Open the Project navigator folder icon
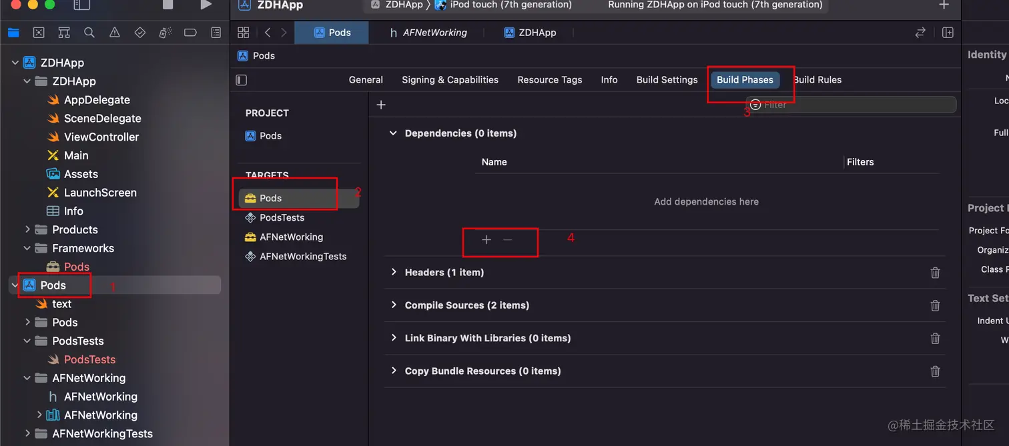The width and height of the screenshot is (1009, 446). 13,33
